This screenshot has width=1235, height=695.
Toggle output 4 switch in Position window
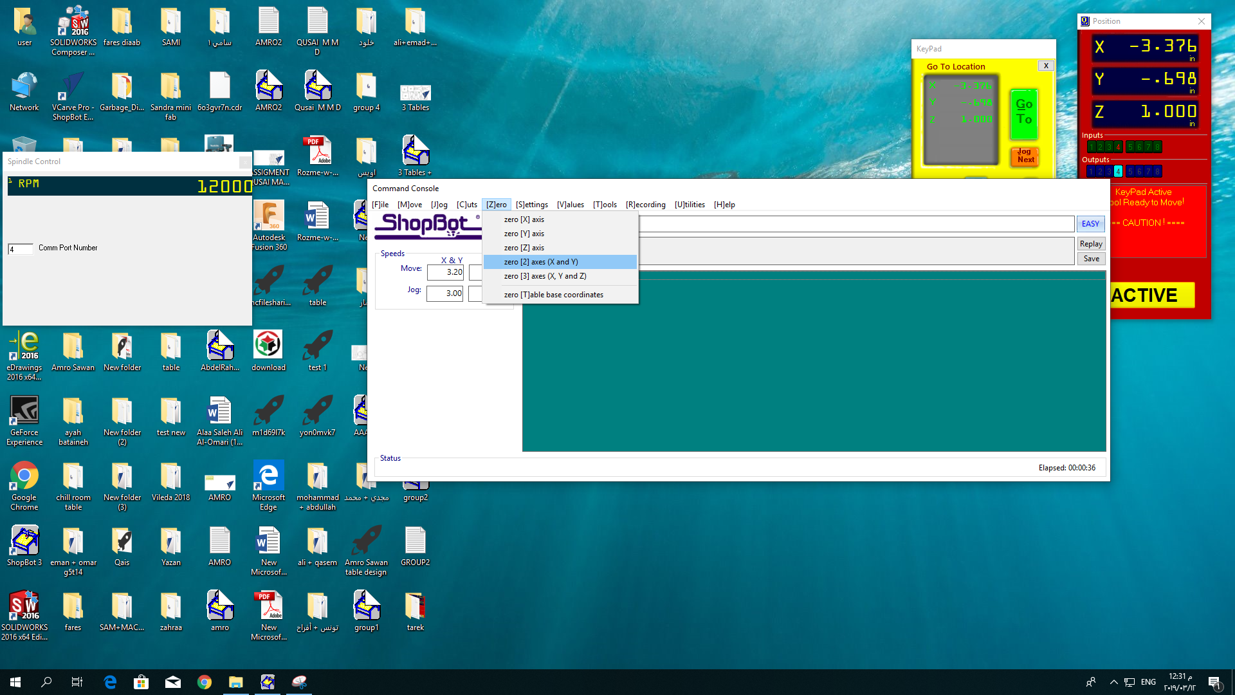point(1118,171)
